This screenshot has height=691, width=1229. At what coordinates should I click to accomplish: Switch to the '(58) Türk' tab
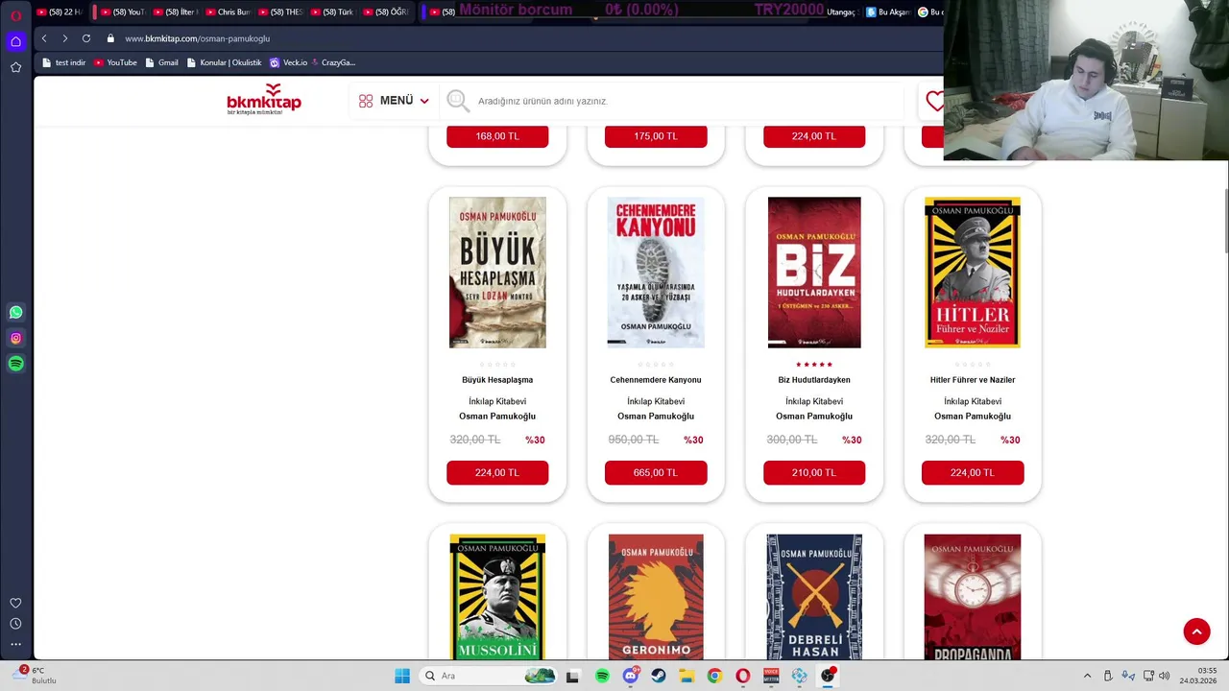(x=332, y=12)
